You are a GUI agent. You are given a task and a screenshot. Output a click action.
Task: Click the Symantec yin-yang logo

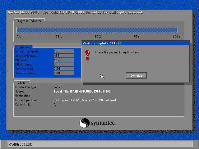[x=84, y=123]
